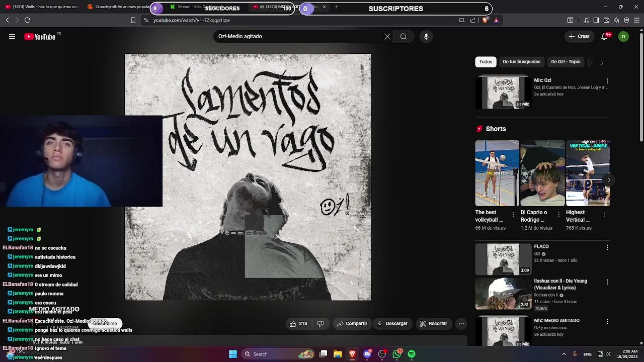The width and height of the screenshot is (644, 362).
Task: Toggle the browser sidebar panel
Action: (596, 20)
